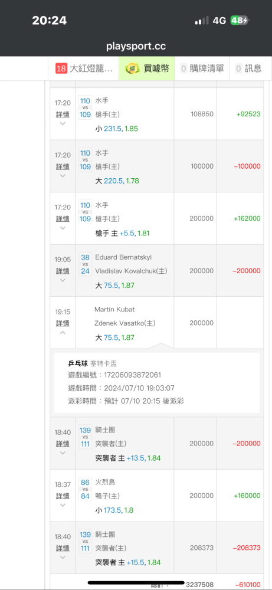
Task: Select the 大紅燈籠 menu item
Action: tap(84, 68)
